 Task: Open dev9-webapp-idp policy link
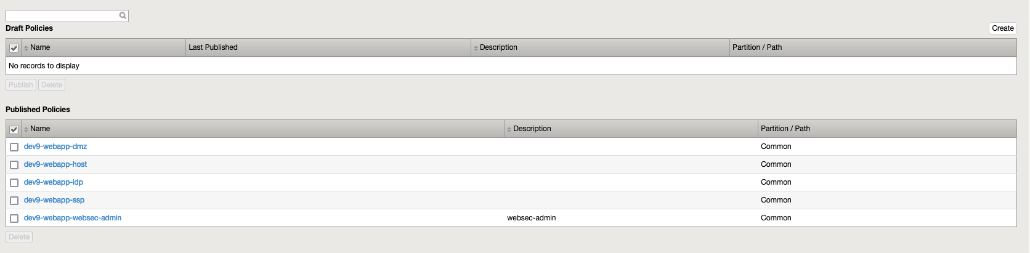click(54, 182)
